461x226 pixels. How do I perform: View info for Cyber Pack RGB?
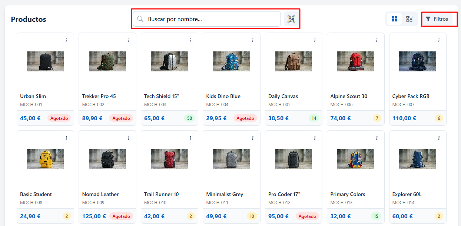pos(439,41)
